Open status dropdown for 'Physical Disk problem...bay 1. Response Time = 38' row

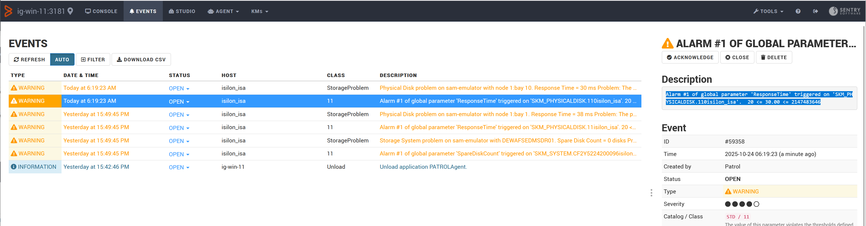179,114
